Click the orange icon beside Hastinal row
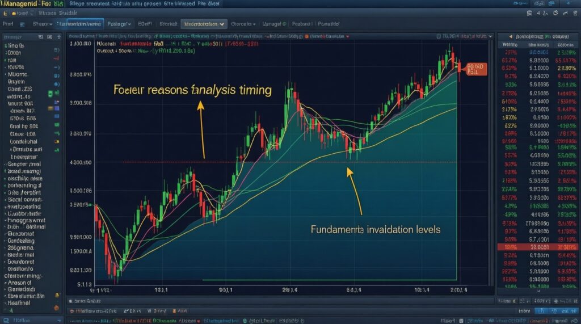581x324 pixels. 56,308
